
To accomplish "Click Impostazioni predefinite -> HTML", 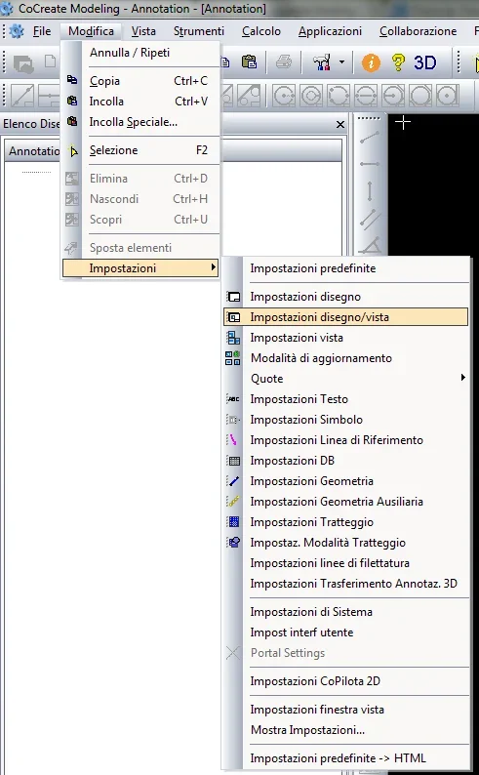I will tap(339, 757).
